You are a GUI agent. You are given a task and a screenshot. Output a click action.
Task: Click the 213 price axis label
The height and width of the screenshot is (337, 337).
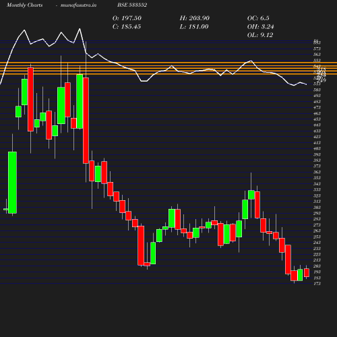pyautogui.click(x=317, y=260)
